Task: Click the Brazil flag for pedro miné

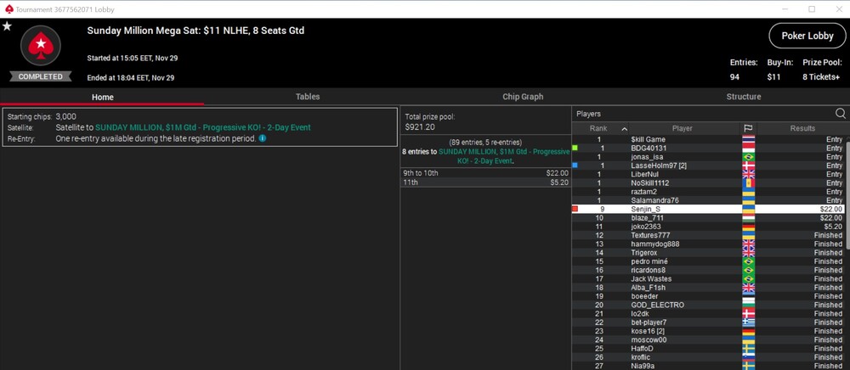Action: (748, 261)
